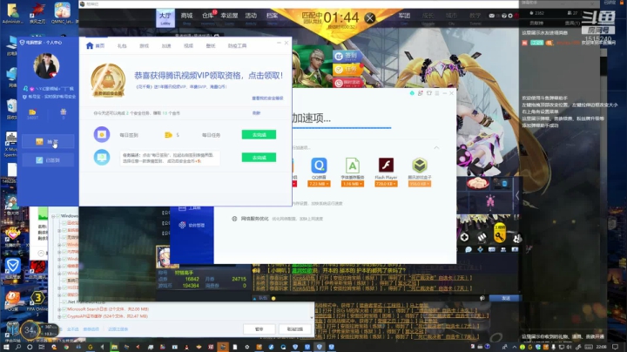Click the blue 发送 button in the game chat
Viewport: 627px width, 352px height.
click(505, 298)
